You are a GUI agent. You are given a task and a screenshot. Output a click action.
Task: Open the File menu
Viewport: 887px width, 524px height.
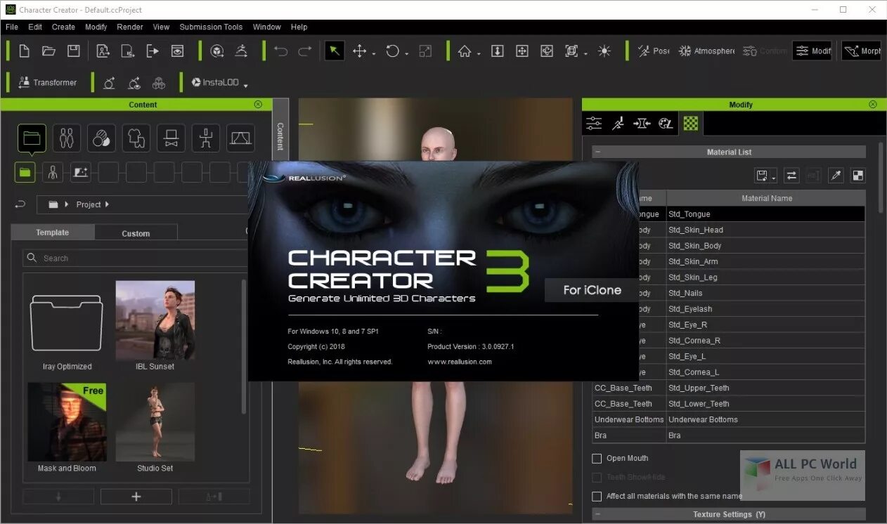coord(12,27)
